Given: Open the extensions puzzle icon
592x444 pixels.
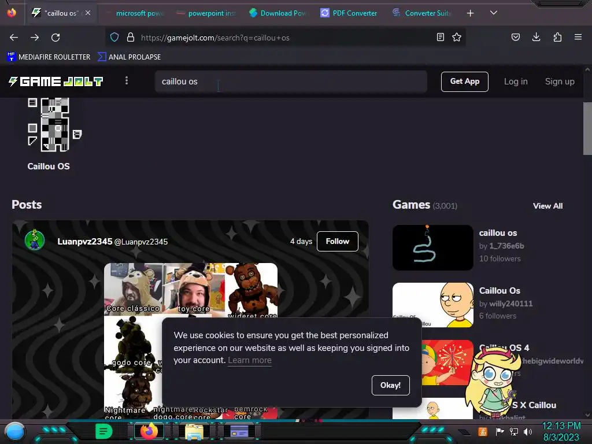Looking at the screenshot, I should click(x=557, y=38).
